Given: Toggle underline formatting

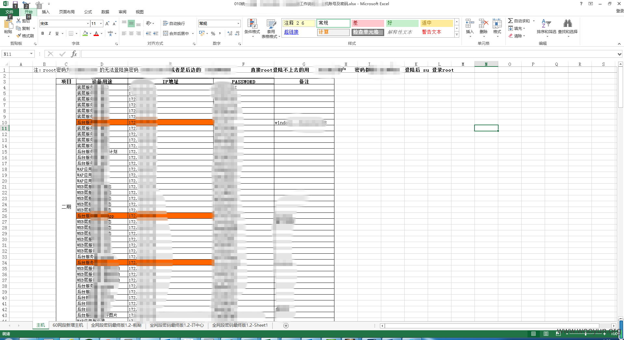Looking at the screenshot, I should [57, 33].
